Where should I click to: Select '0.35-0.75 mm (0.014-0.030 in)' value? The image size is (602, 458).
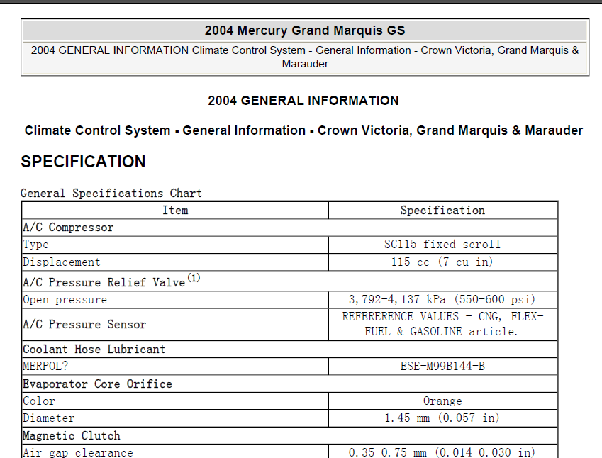tap(442, 452)
